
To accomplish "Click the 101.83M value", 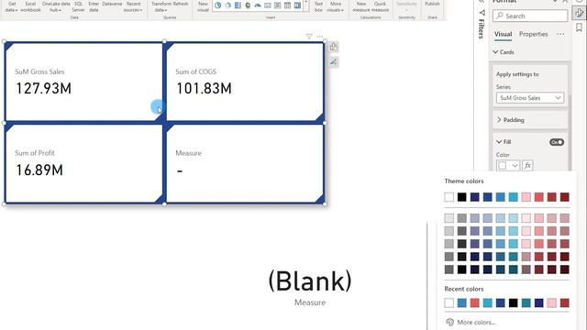I will [204, 89].
